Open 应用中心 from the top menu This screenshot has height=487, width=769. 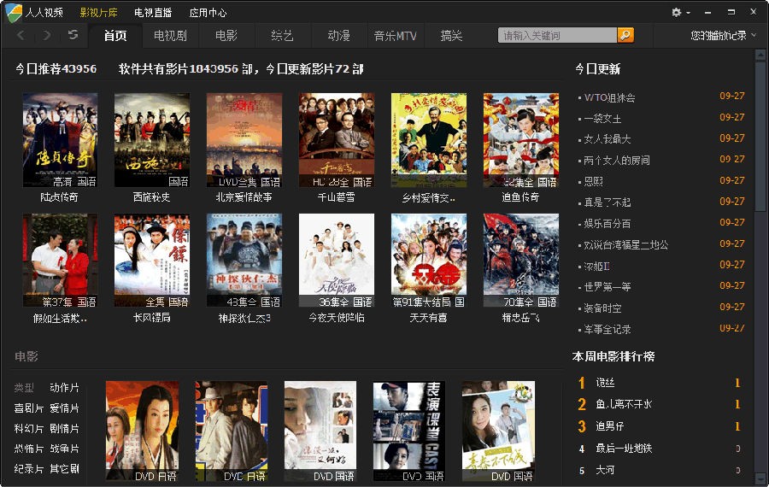coord(208,13)
